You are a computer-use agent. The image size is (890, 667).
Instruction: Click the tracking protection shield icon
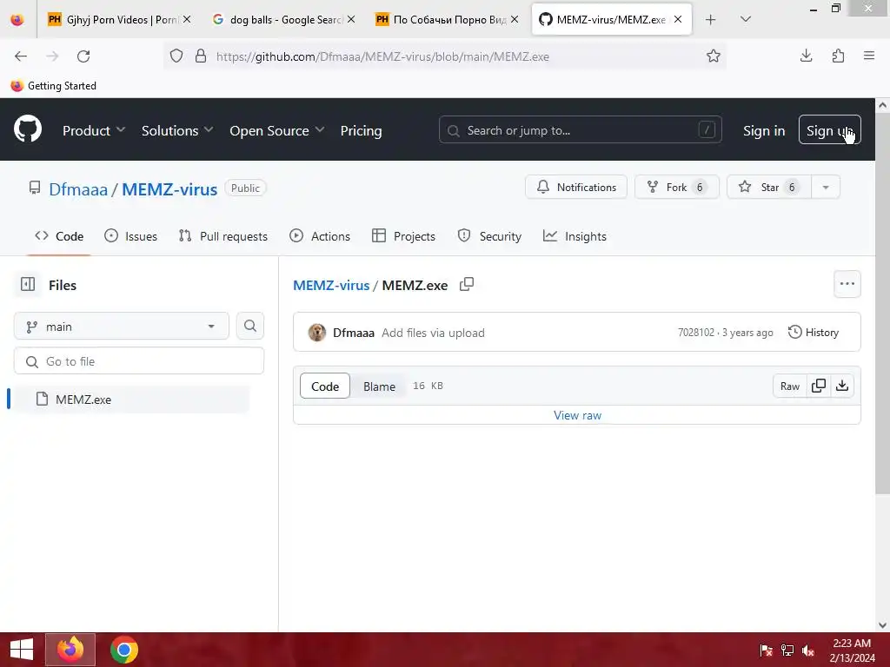pos(176,56)
